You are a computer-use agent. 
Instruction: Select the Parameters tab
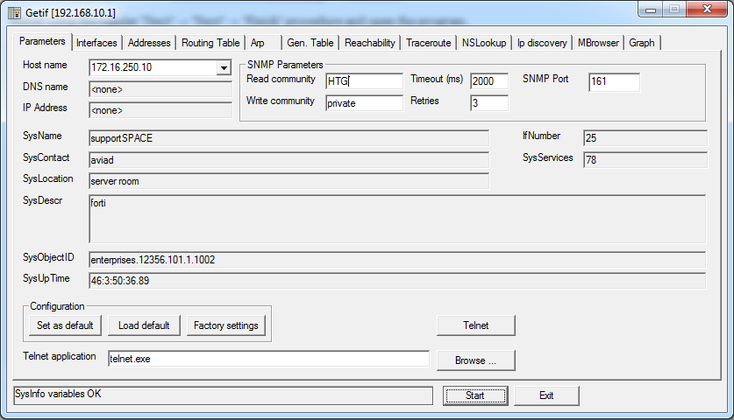(x=42, y=41)
